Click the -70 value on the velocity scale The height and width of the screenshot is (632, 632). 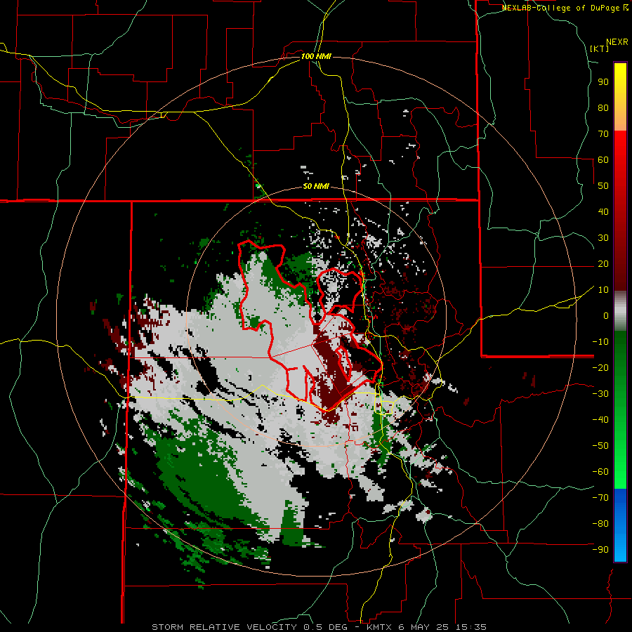pos(600,498)
